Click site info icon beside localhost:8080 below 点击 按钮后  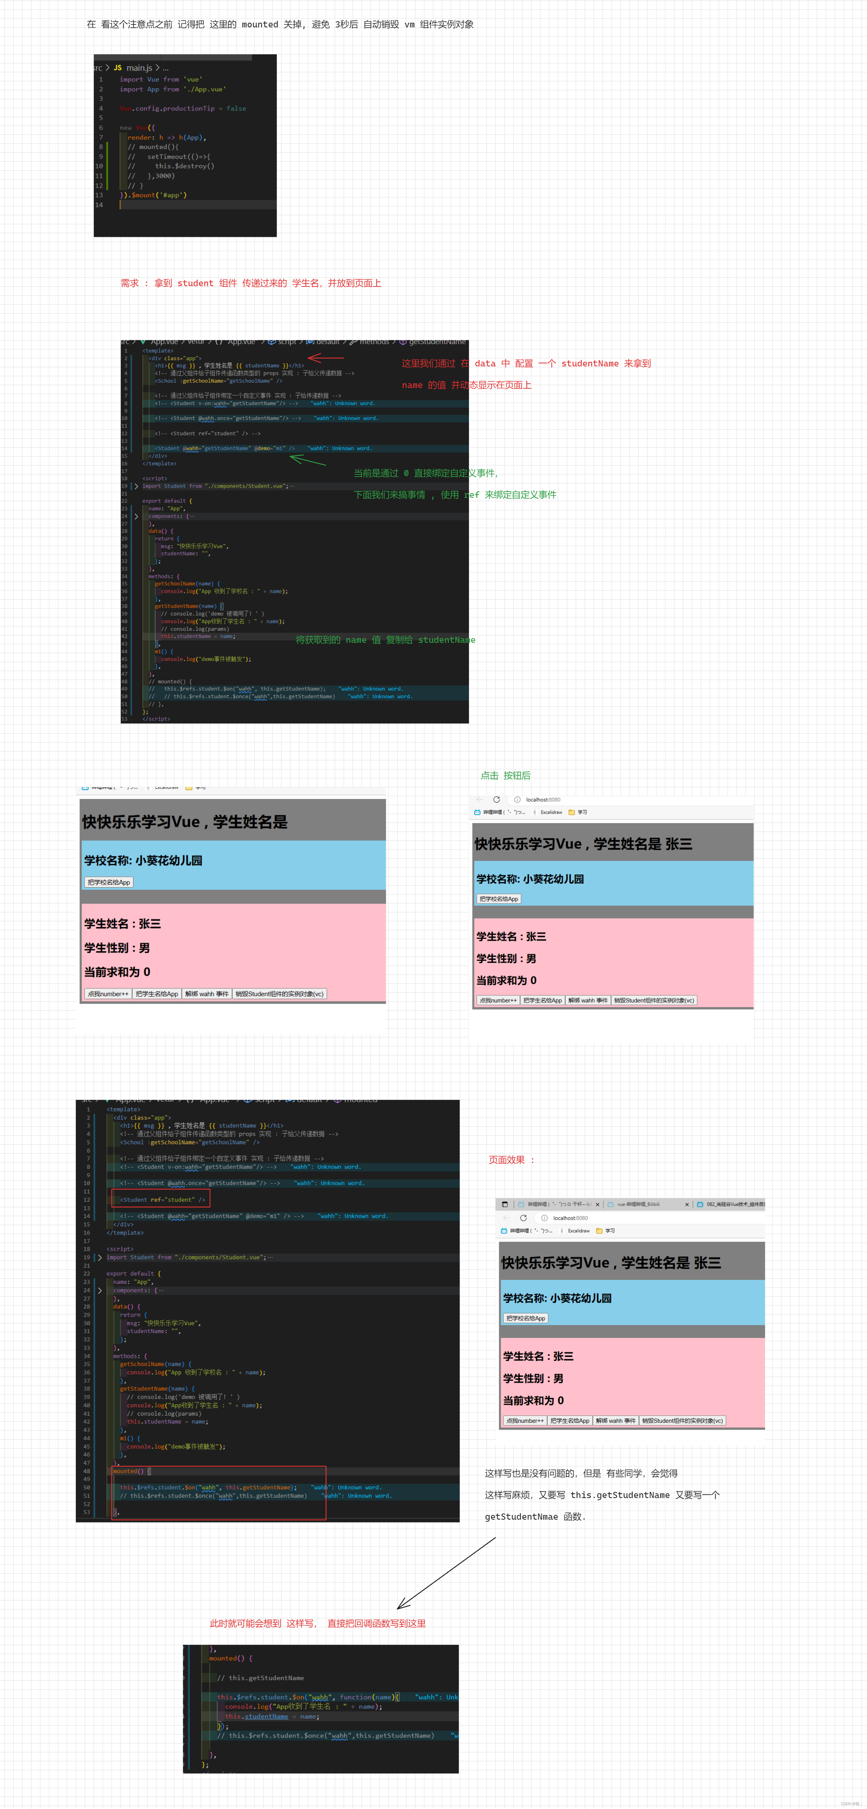517,799
